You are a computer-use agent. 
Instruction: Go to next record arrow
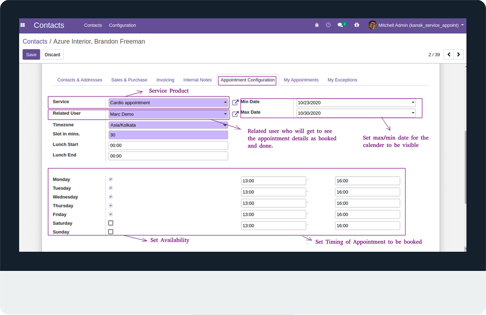tap(459, 55)
